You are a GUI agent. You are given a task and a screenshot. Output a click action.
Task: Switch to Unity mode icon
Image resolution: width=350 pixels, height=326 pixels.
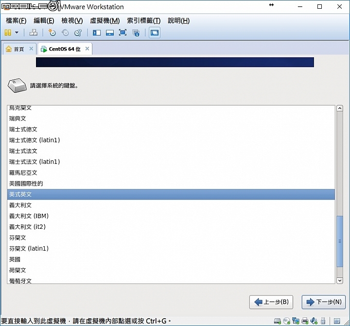tap(136, 33)
